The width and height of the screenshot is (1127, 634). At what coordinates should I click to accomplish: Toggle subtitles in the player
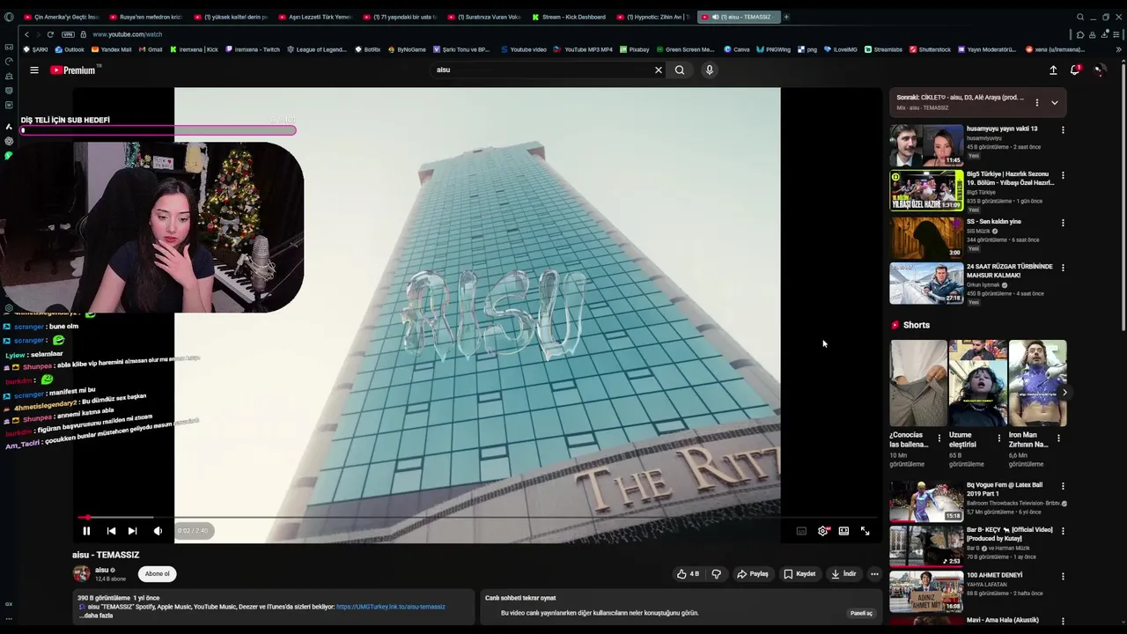[x=801, y=531]
